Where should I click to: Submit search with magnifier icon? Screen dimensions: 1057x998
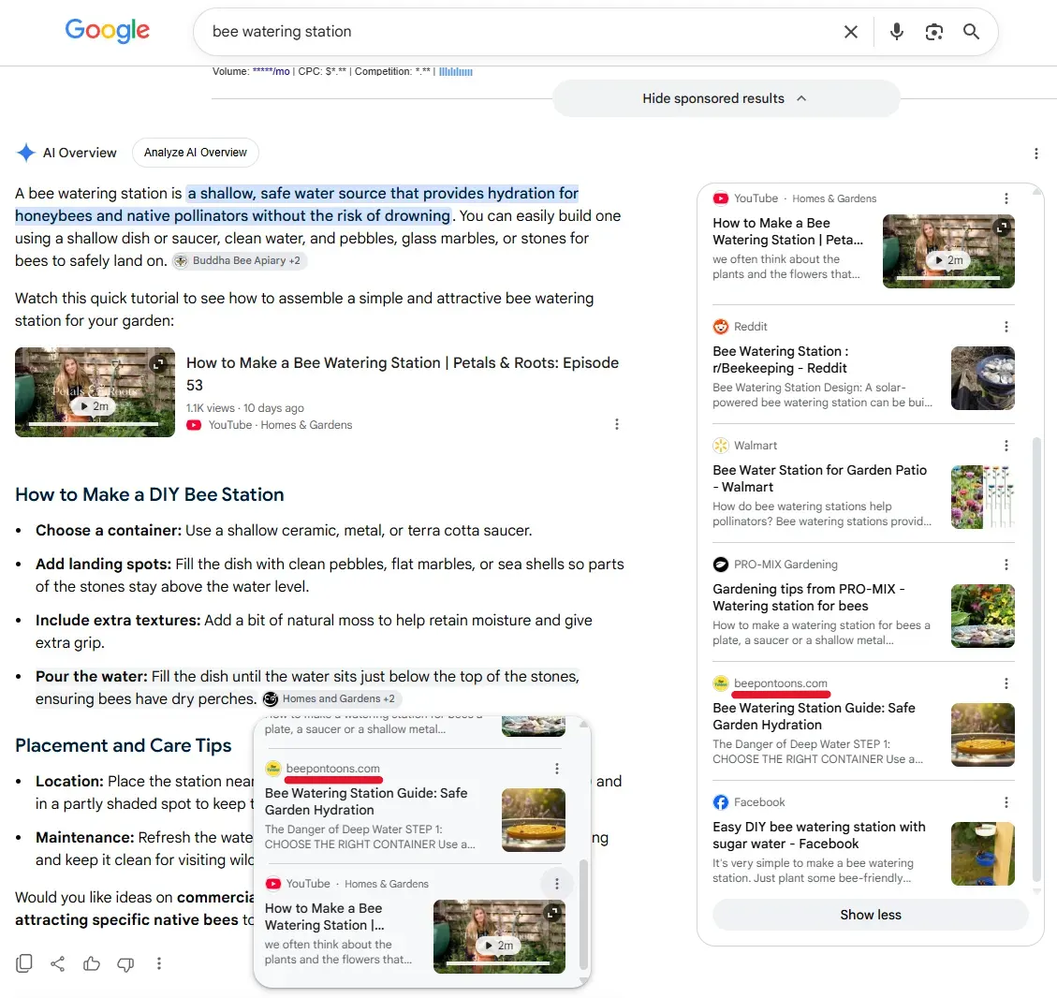[971, 32]
